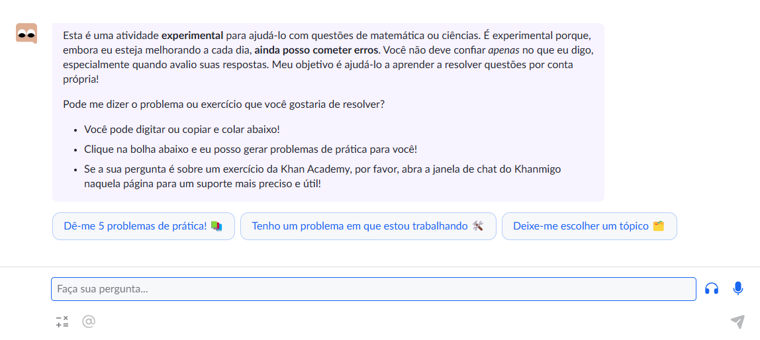Click the books emoji on practice button
This screenshot has width=760, height=340.
(x=216, y=226)
